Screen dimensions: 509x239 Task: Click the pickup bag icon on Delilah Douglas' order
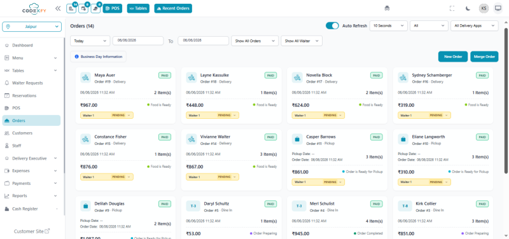85,206
